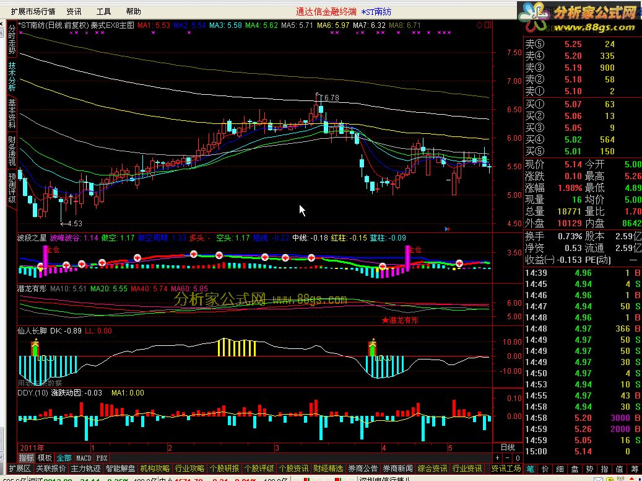The height and width of the screenshot is (481, 642).
Task: Click the 买⑤ order row at 5.01
Action: 582,151
